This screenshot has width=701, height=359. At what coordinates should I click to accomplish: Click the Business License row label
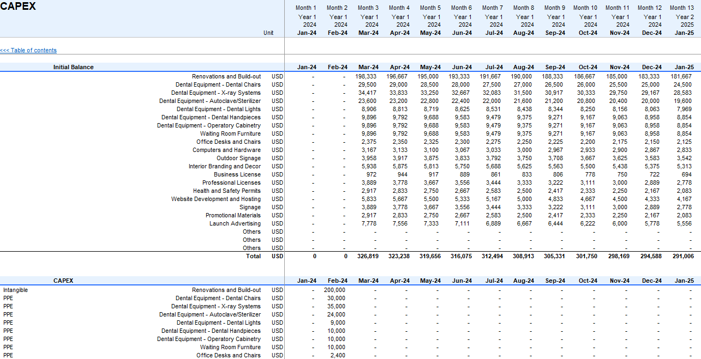click(x=237, y=174)
